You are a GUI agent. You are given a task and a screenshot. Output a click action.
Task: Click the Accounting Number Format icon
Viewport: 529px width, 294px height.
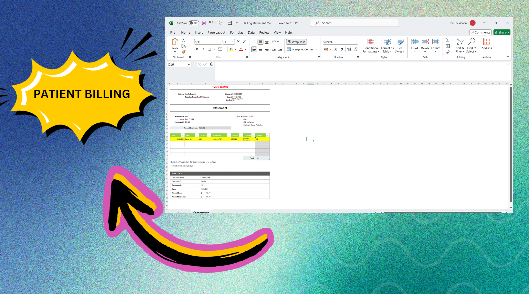(x=326, y=49)
